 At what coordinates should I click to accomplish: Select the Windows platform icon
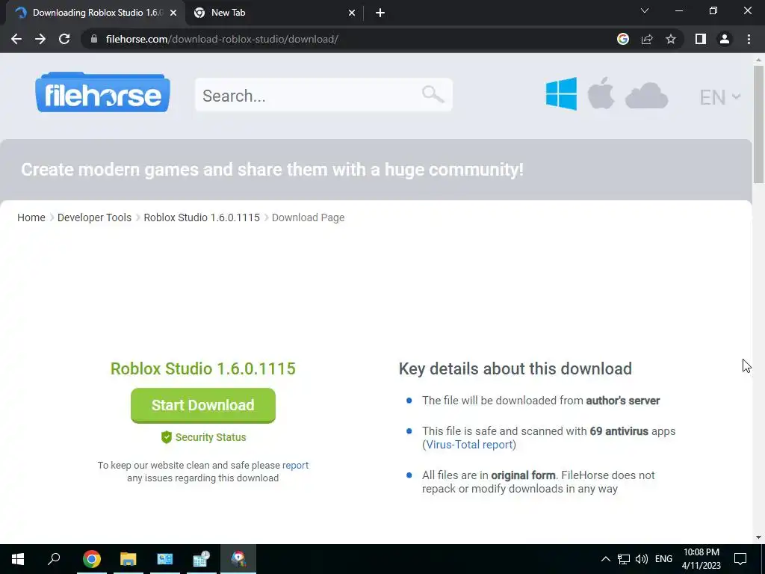561,93
